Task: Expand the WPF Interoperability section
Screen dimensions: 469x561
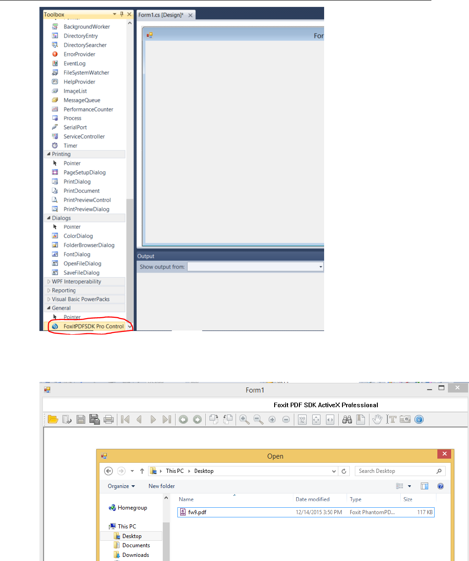Action: pyautogui.click(x=49, y=282)
